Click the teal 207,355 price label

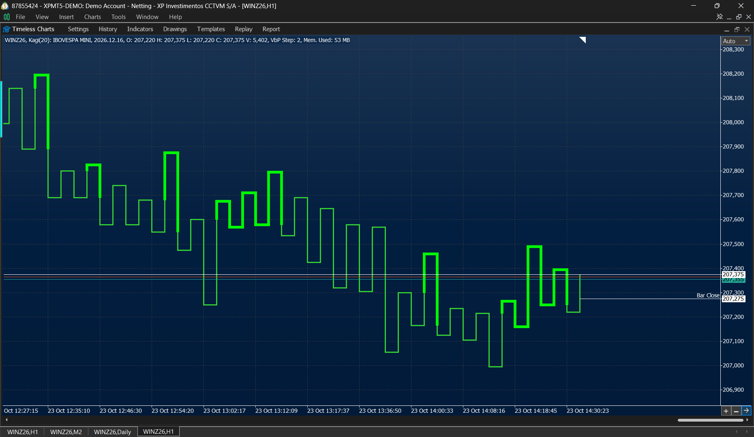point(733,280)
